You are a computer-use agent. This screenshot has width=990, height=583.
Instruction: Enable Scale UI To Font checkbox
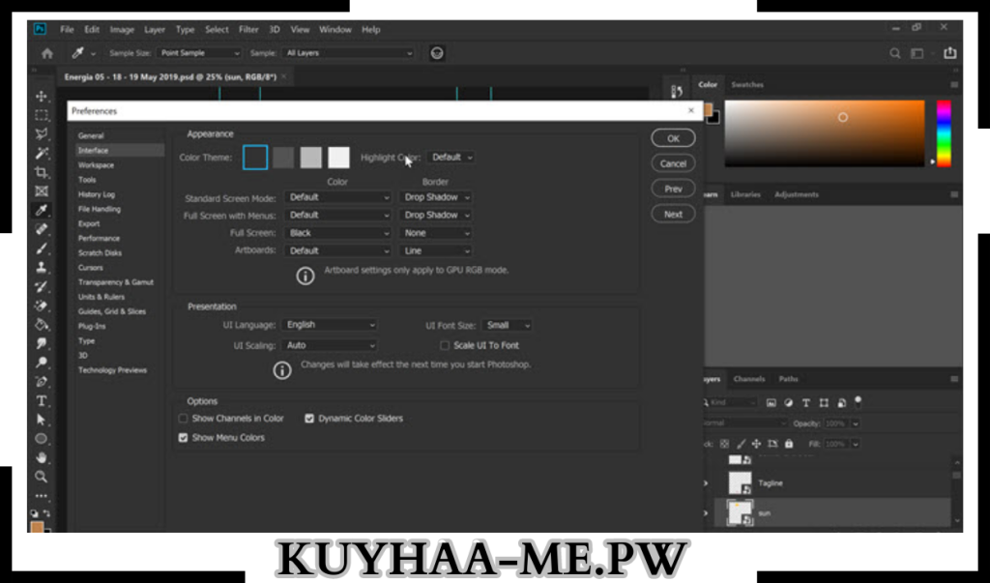pos(445,345)
